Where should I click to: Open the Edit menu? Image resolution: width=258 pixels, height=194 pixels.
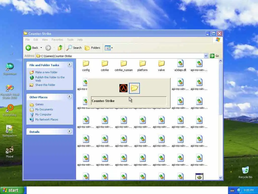point(36,40)
